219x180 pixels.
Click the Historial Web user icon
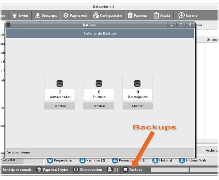click(182, 160)
